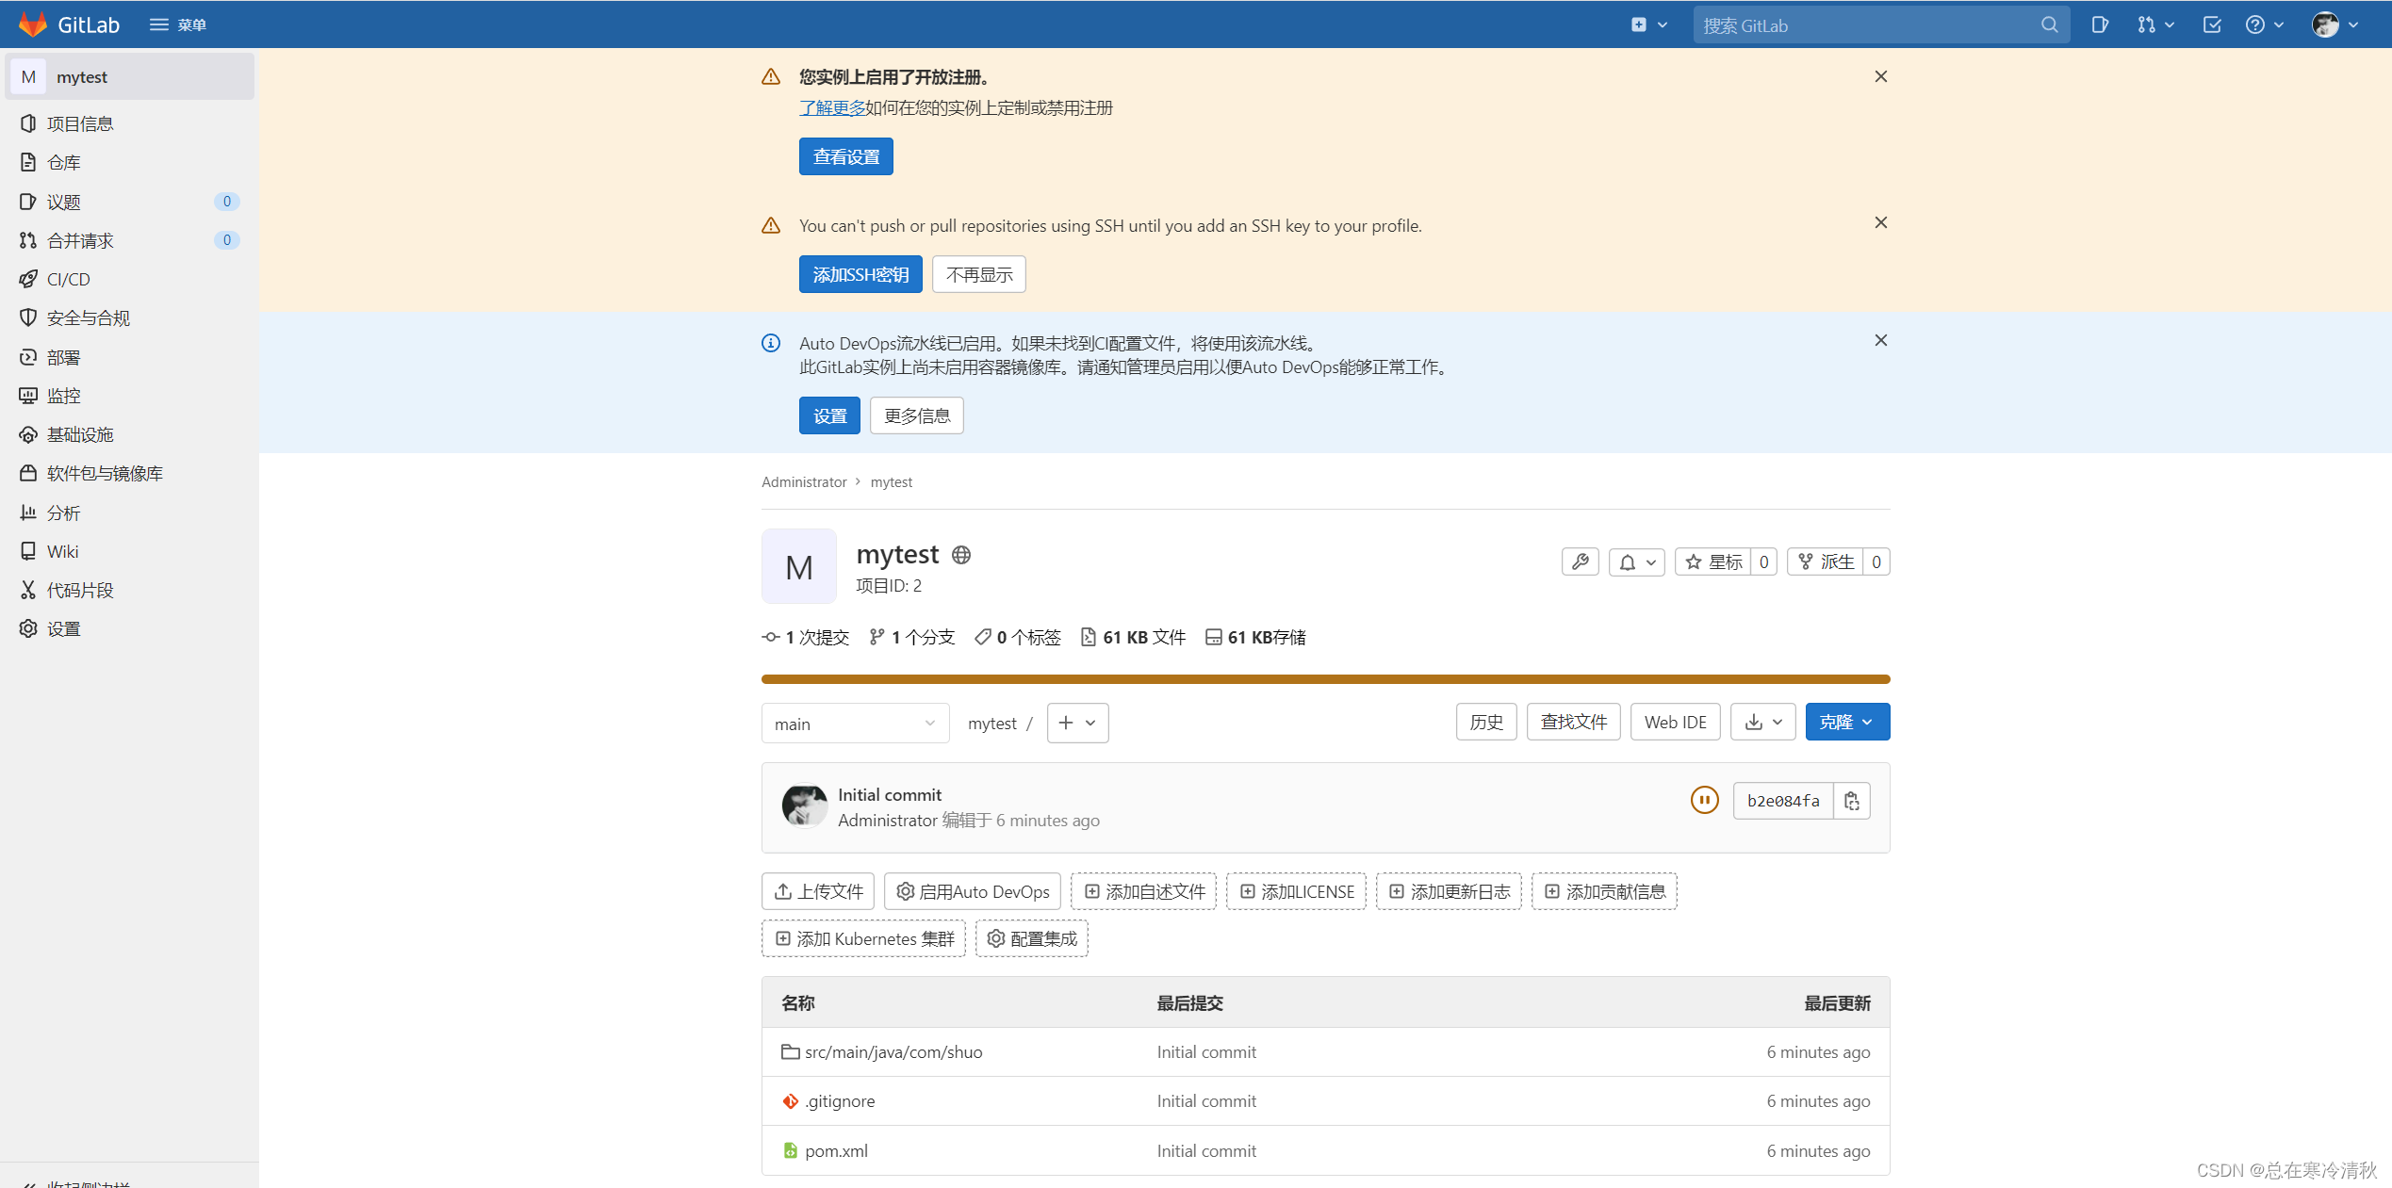Click the search magnifier icon
The height and width of the screenshot is (1188, 2392).
coord(2050,24)
